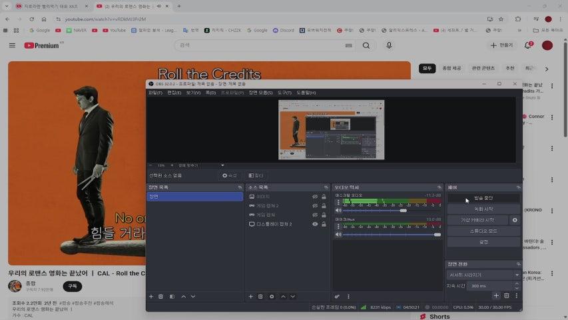The width and height of the screenshot is (568, 320).
Task: Show the 이미지 source using its eye icon
Action: [x=315, y=197]
